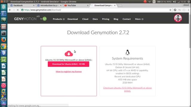Launch Terminal from the dock
191x107 pixels.
pyautogui.click(x=4, y=33)
